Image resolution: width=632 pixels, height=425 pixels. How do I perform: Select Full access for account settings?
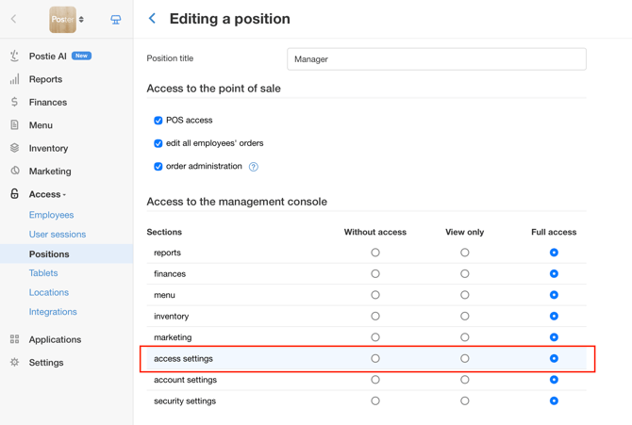(554, 380)
